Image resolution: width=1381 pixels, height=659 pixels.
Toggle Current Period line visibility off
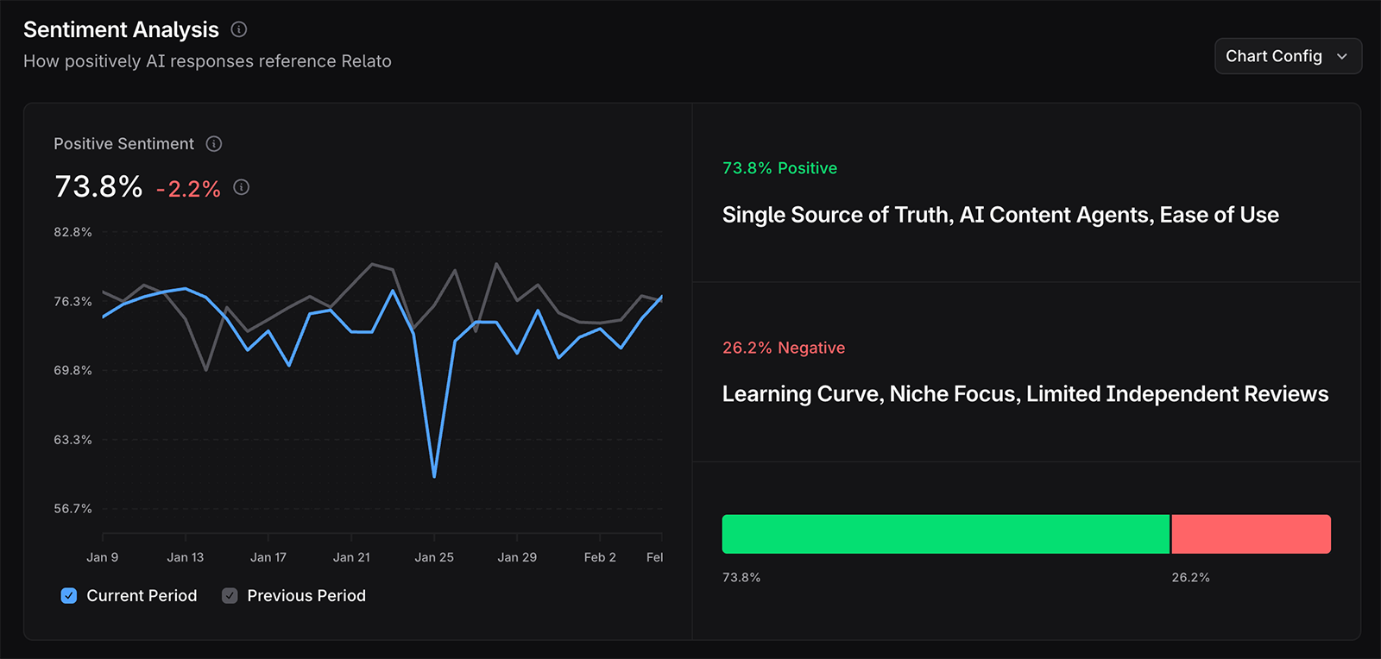(68, 595)
